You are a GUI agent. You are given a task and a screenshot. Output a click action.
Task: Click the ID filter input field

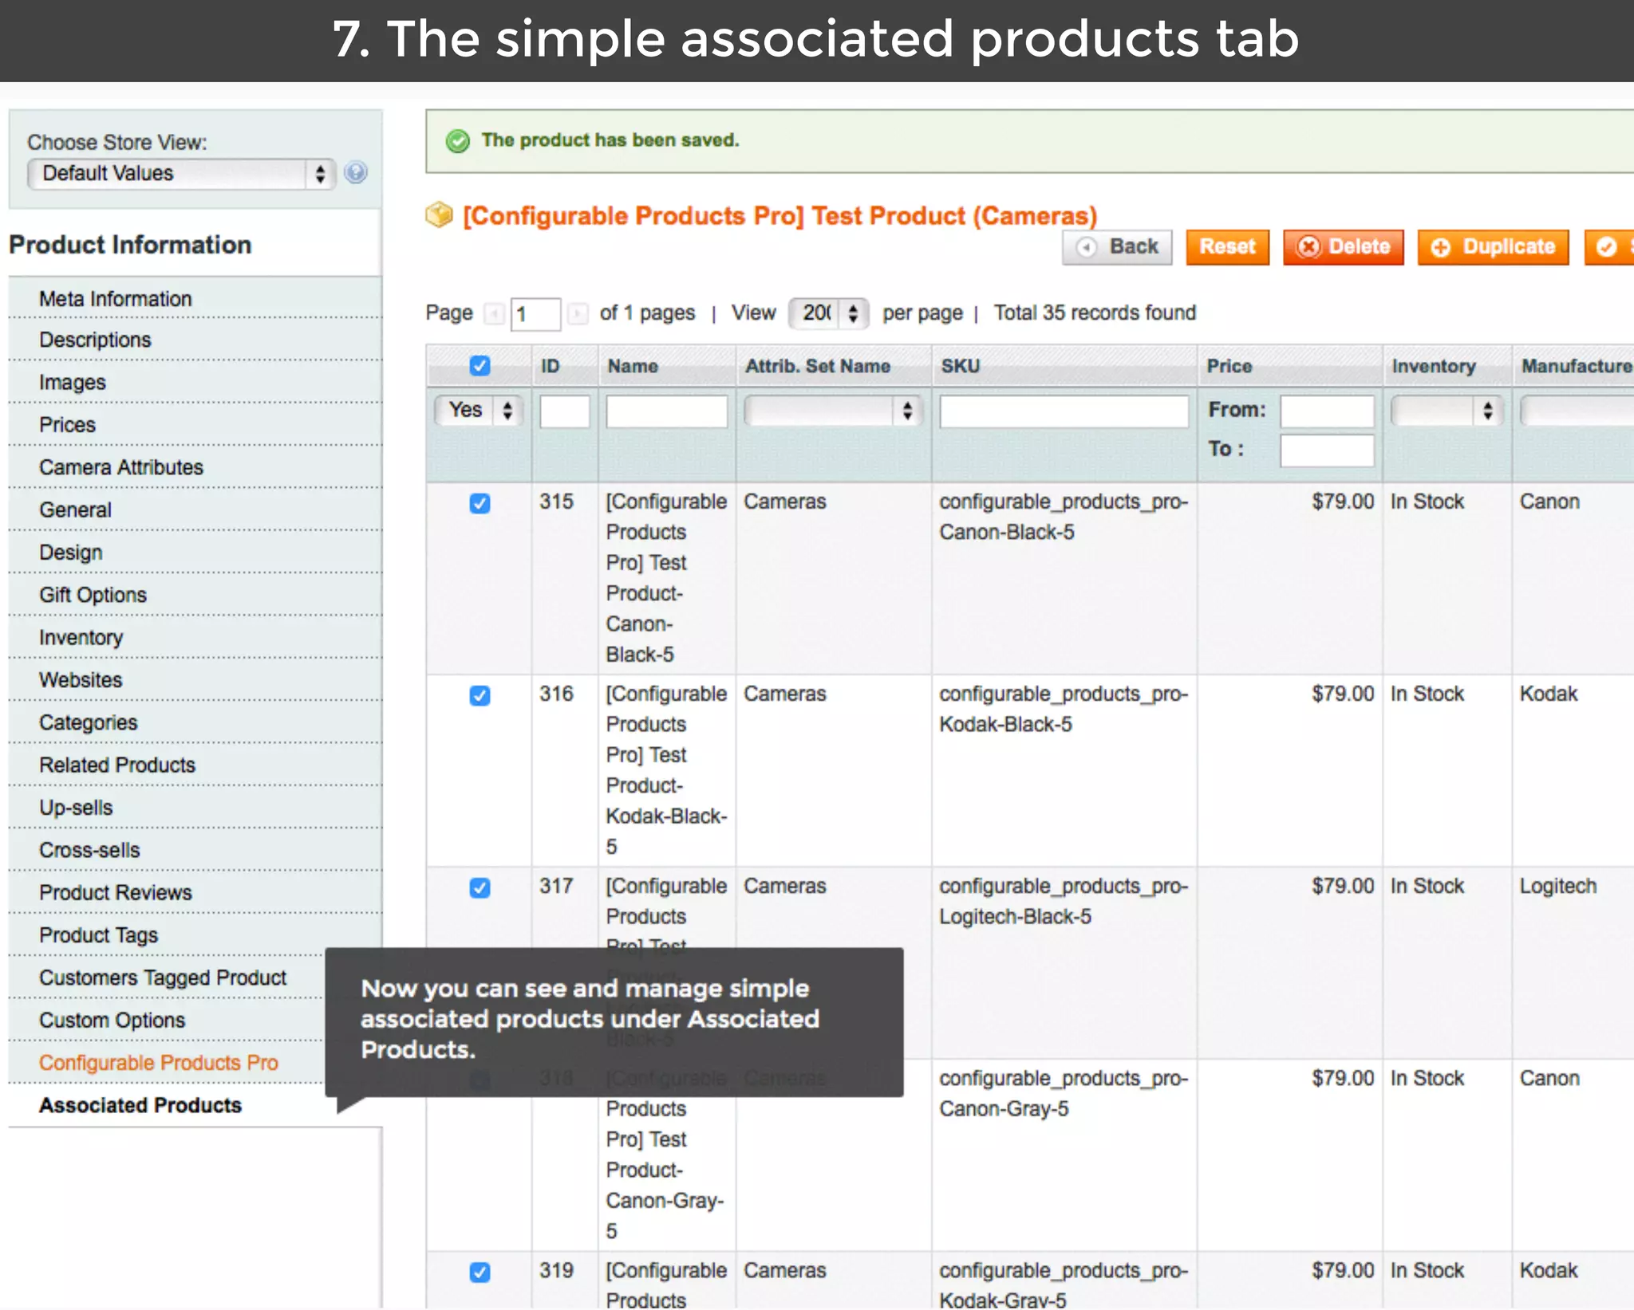click(x=565, y=411)
